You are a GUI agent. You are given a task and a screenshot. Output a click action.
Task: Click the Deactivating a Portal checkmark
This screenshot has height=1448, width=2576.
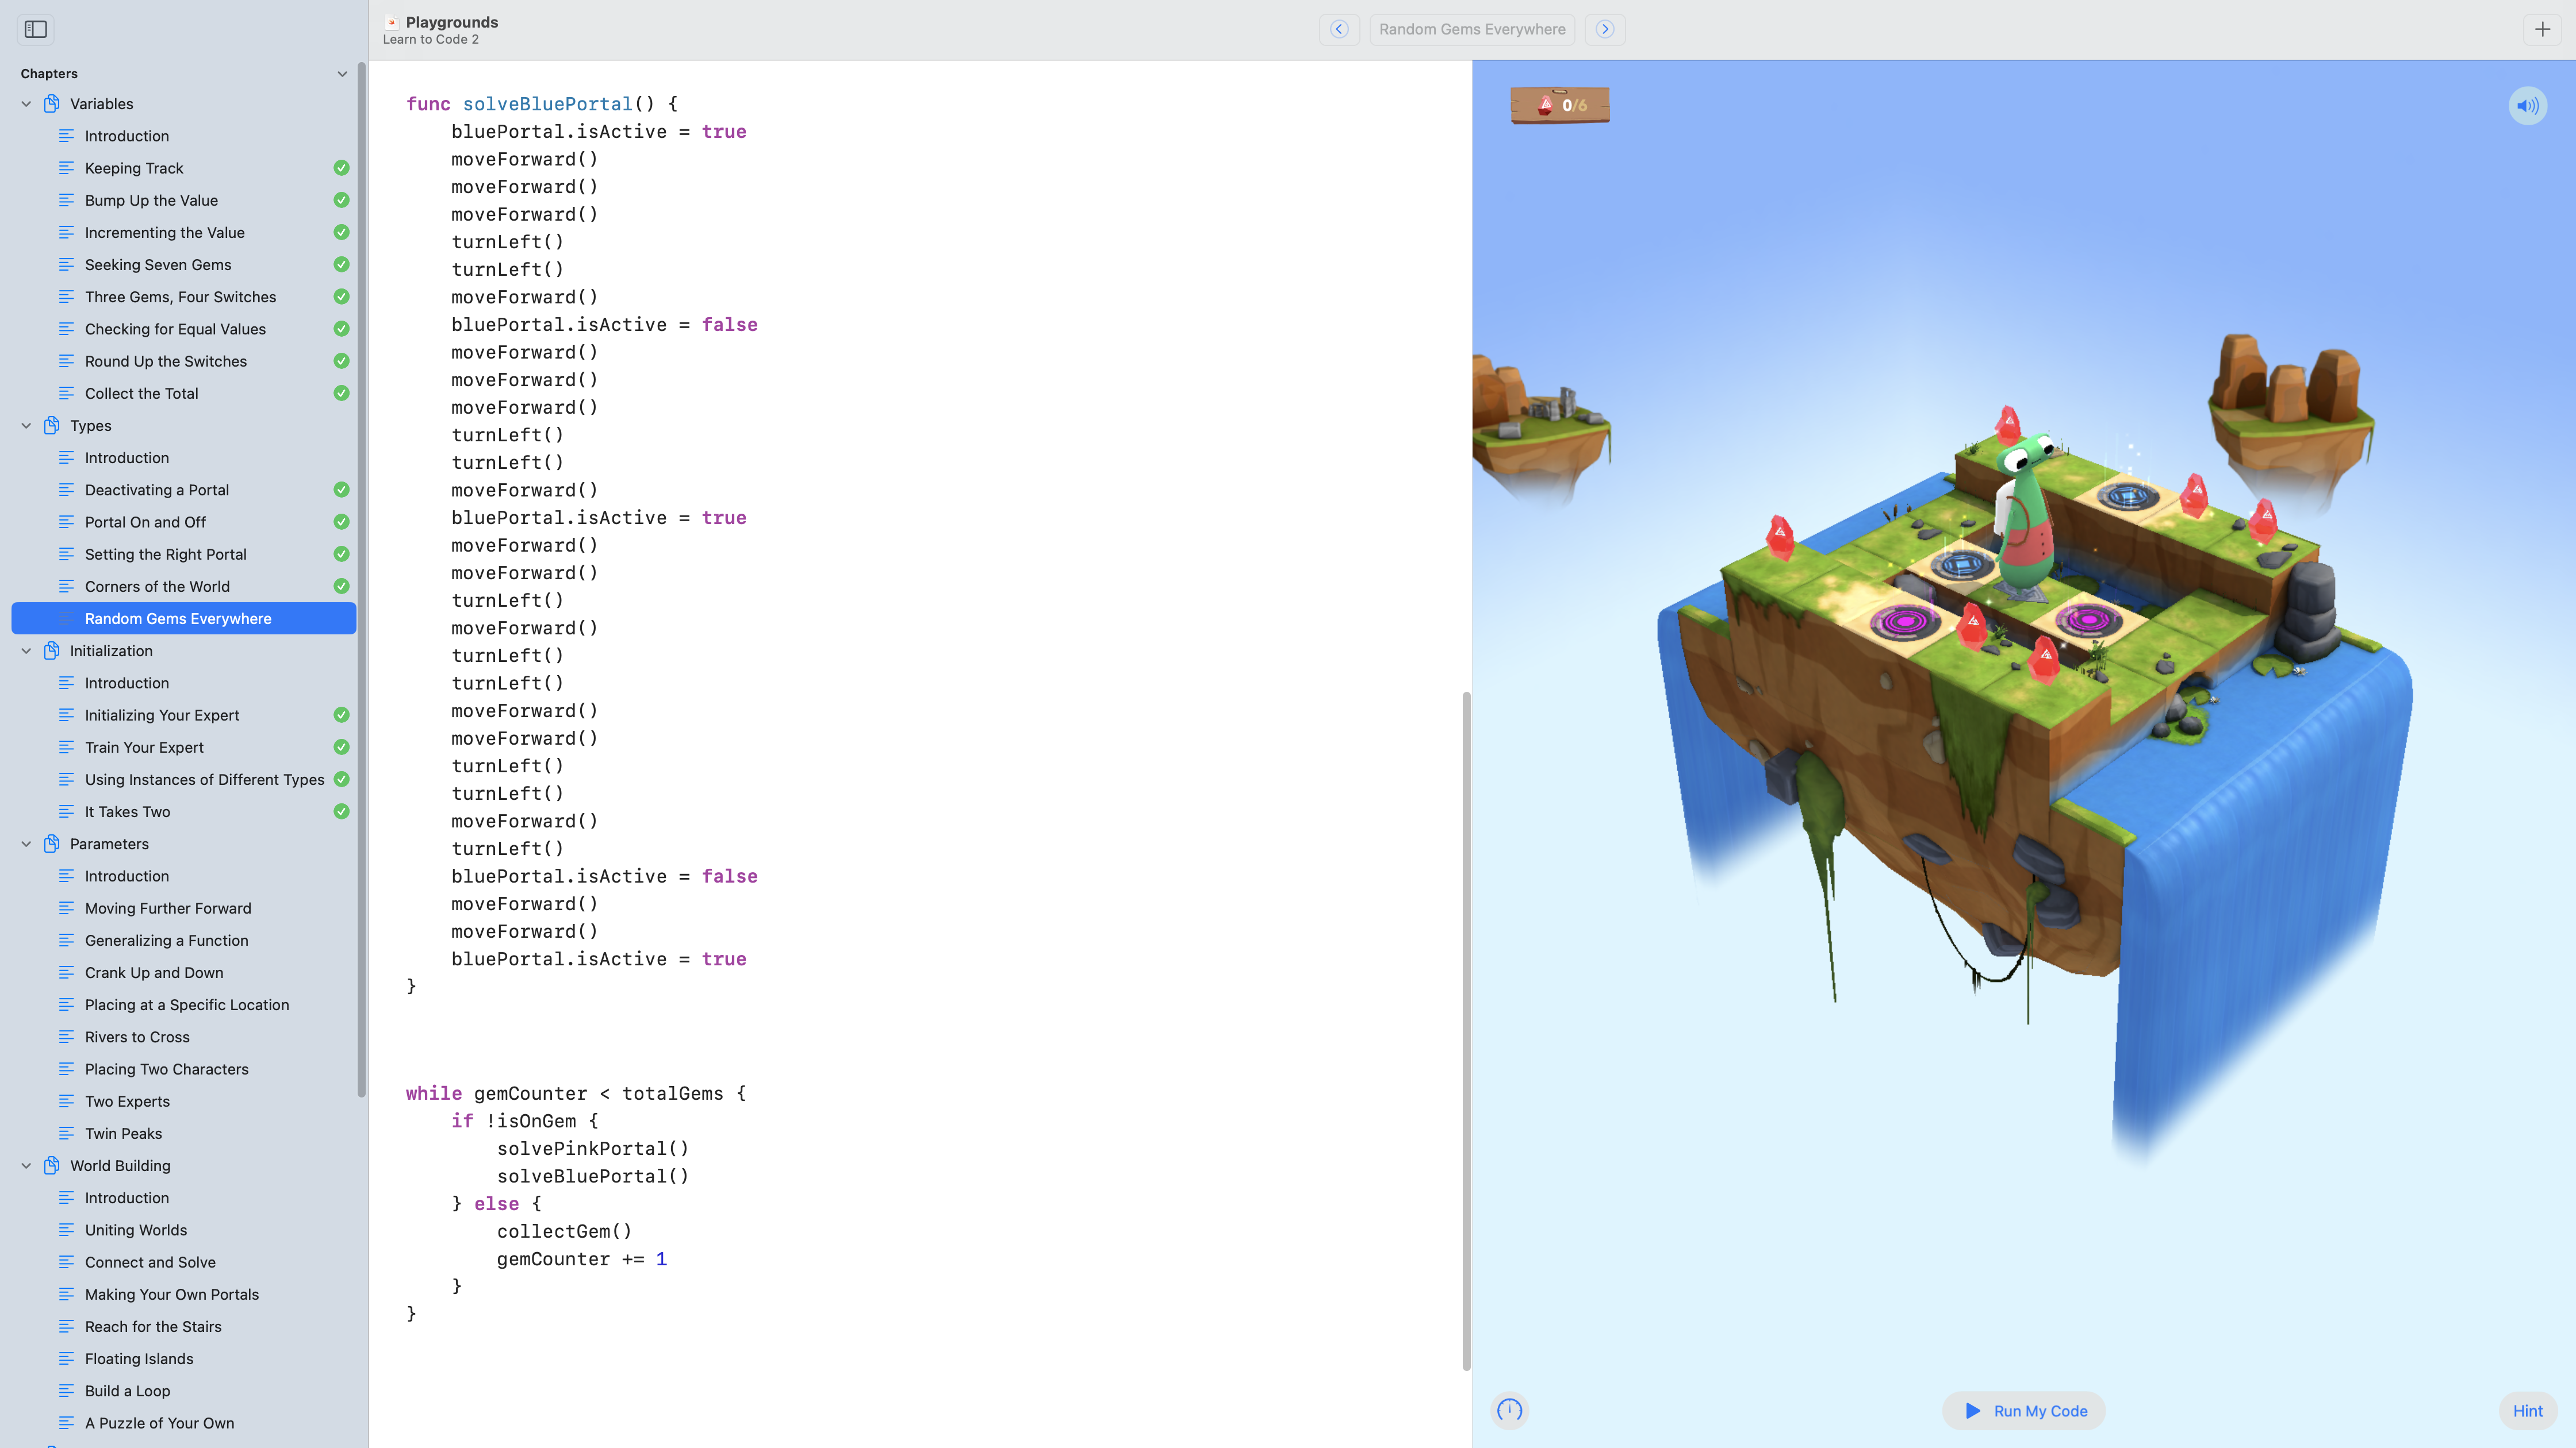click(x=341, y=490)
